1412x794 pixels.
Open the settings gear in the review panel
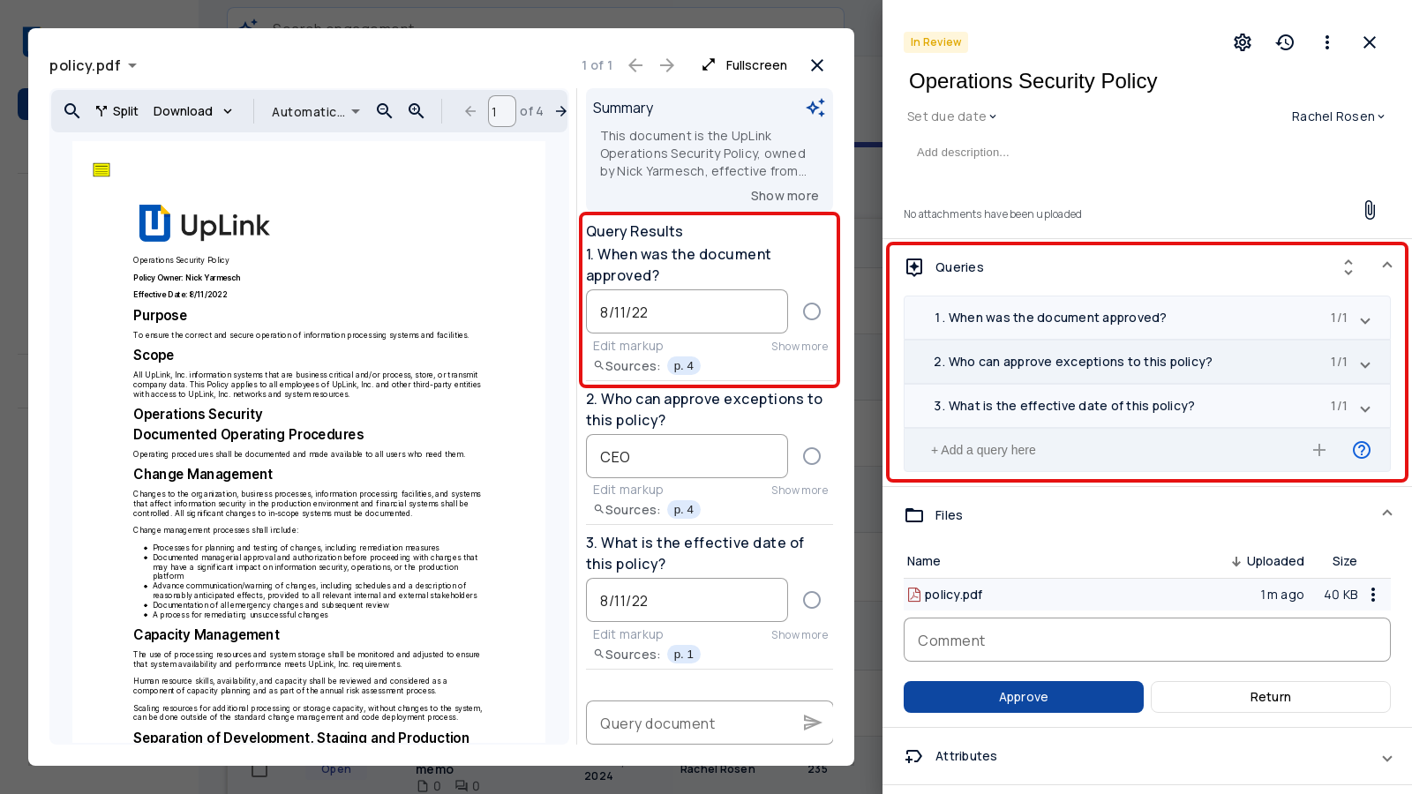click(1243, 41)
